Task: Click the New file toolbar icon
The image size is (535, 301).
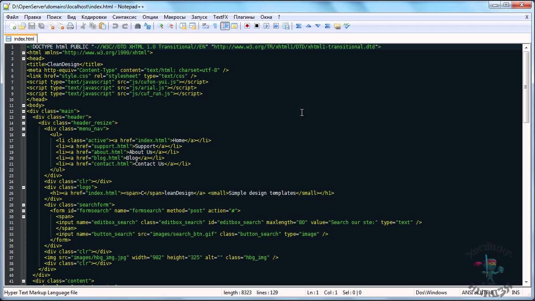Action: pos(13,26)
